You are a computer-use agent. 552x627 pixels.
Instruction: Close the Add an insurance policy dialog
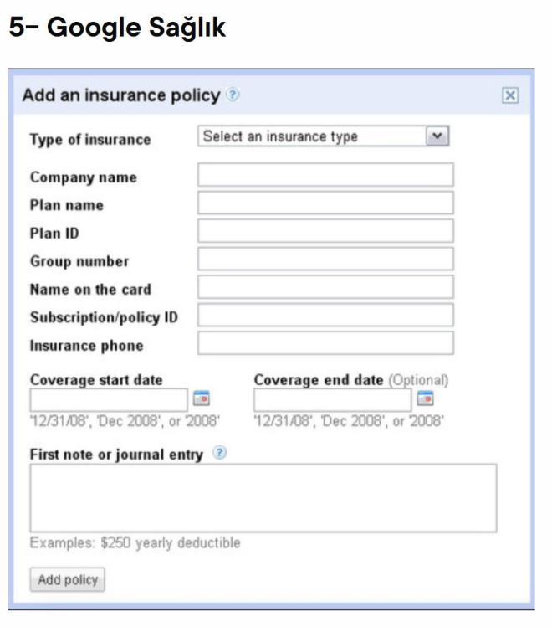[x=510, y=95]
